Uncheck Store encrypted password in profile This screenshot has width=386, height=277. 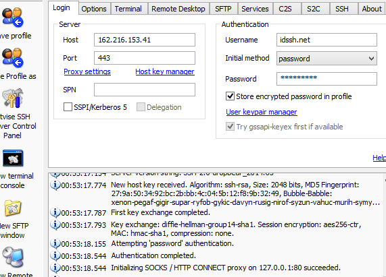pos(230,96)
